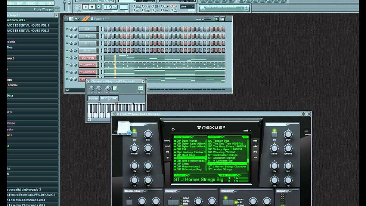Viewport: 366px width, 206px height.
Task: Select the Snare channel button
Action: (x=87, y=50)
